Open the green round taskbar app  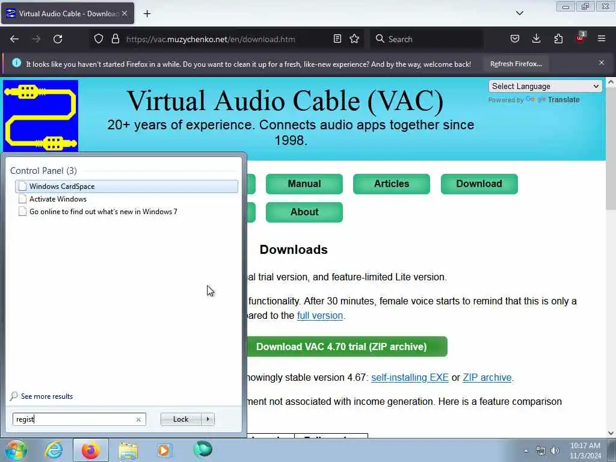pyautogui.click(x=203, y=449)
